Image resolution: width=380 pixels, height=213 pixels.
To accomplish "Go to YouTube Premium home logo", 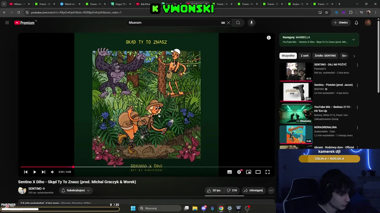I will pos(25,22).
